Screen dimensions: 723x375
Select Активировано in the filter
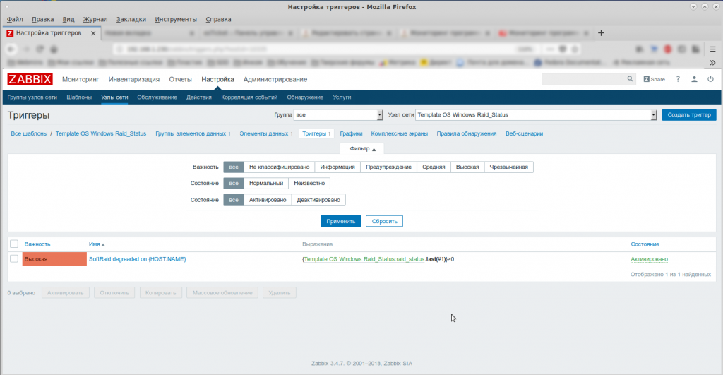[x=268, y=200]
